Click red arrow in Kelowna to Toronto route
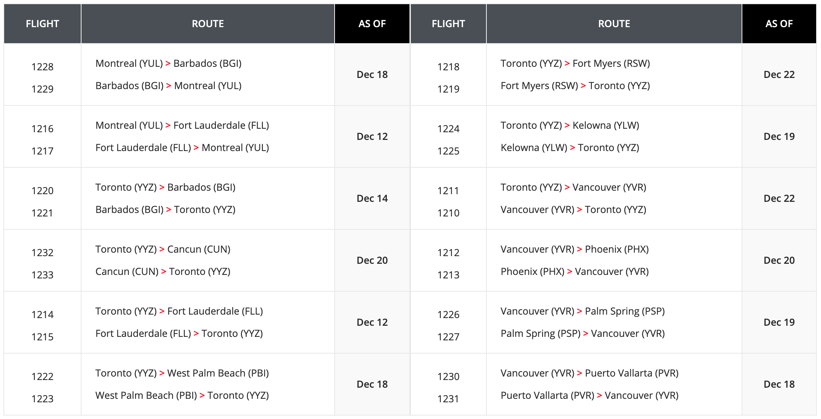The width and height of the screenshot is (821, 419). click(572, 148)
